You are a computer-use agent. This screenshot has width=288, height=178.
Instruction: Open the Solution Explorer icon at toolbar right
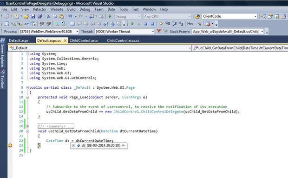263,16
